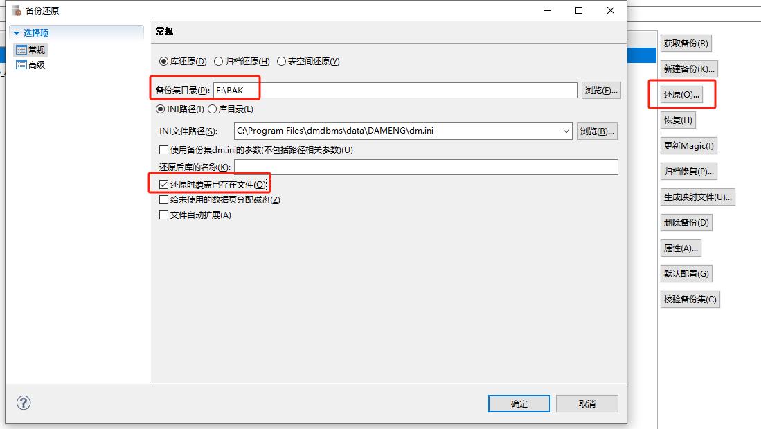Enable 给未使用的数据页分配磁盘 checkbox
The image size is (761, 429).
click(x=164, y=199)
